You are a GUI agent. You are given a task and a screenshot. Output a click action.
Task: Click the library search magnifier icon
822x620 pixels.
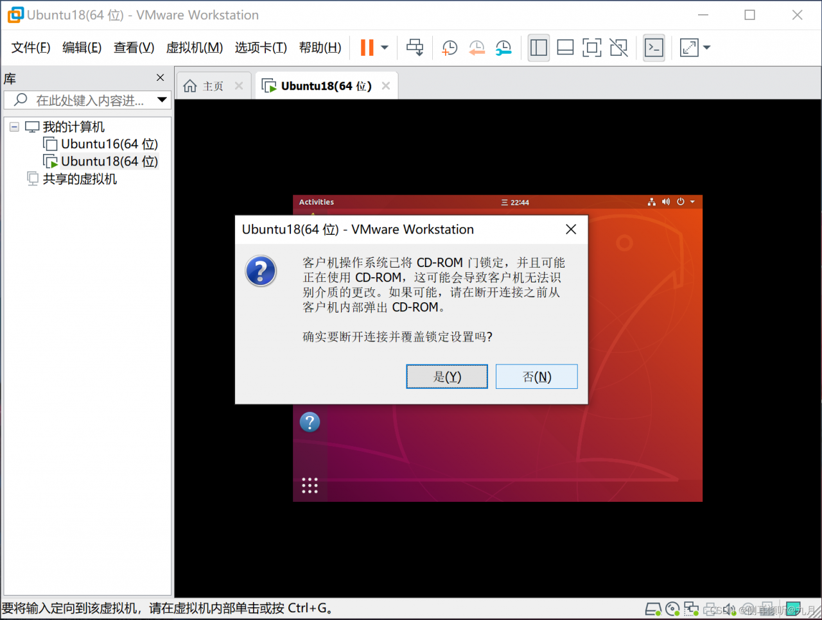(x=21, y=99)
